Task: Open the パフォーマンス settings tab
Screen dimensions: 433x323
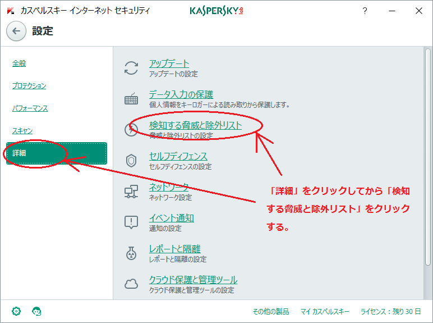Action: (x=30, y=108)
